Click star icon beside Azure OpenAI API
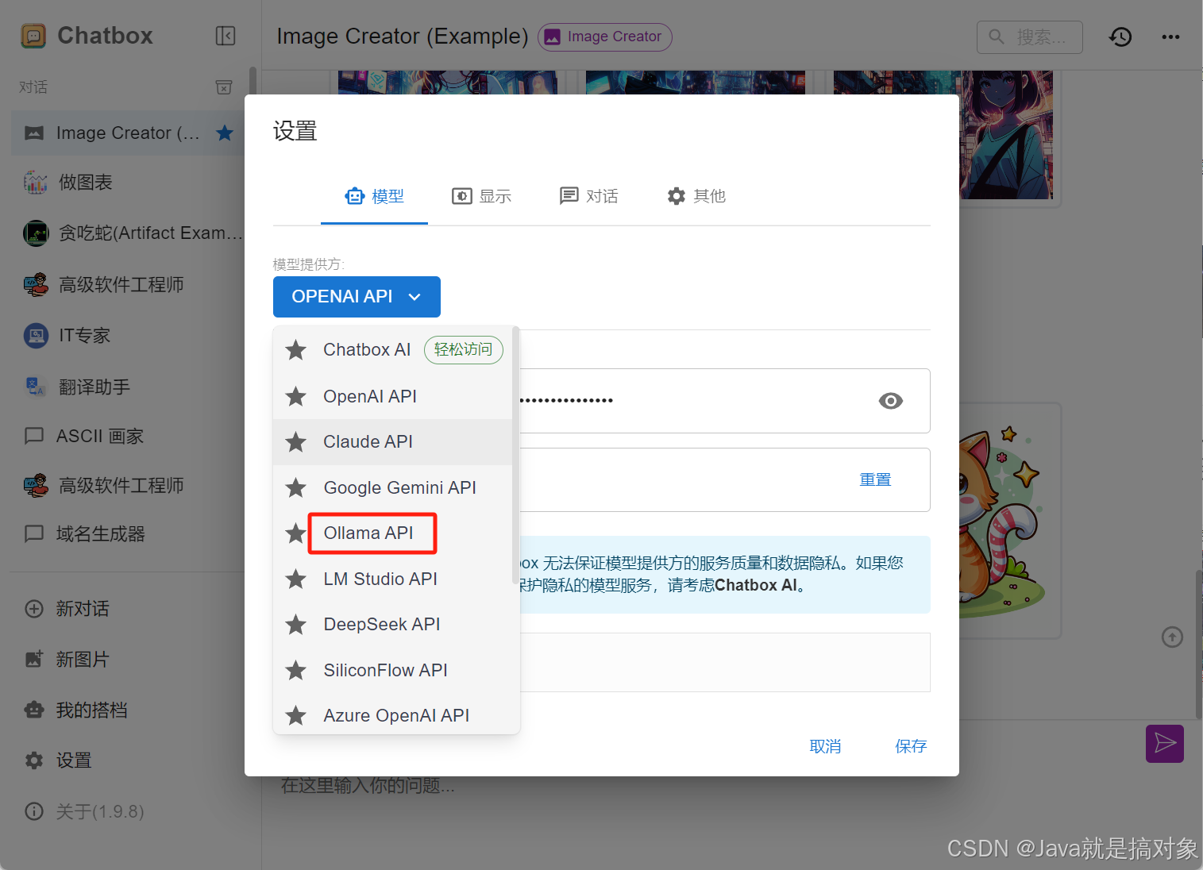The width and height of the screenshot is (1203, 870). [x=296, y=715]
